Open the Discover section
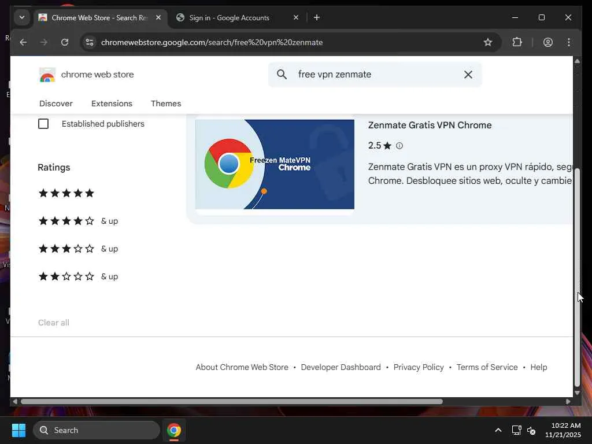This screenshot has height=444, width=592. pyautogui.click(x=56, y=103)
